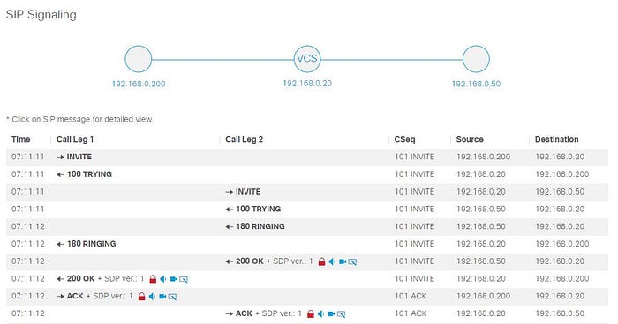Viewport: 618px width, 324px height.
Task: Click the screen-share icon in Call Leg 2 ACK row
Action: (x=341, y=314)
